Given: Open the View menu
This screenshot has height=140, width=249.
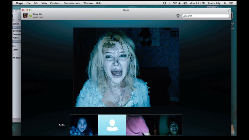Looking at the screenshot, I should pos(44,3).
